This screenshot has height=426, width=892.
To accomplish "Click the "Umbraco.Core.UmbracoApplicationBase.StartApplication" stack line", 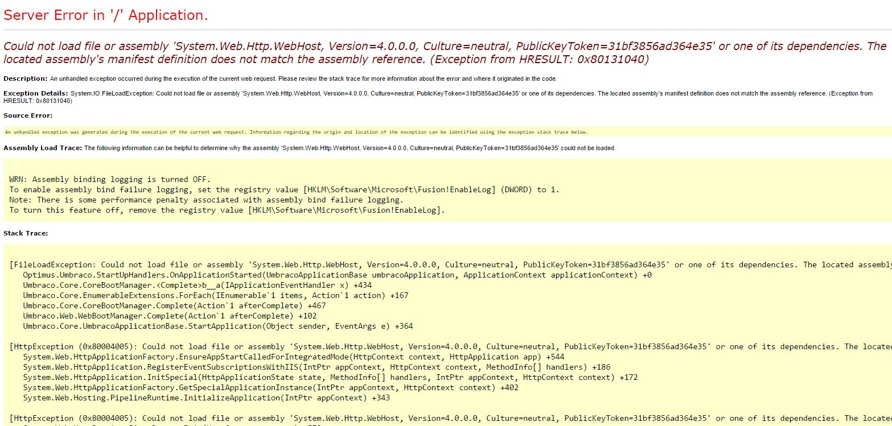I will 218,326.
